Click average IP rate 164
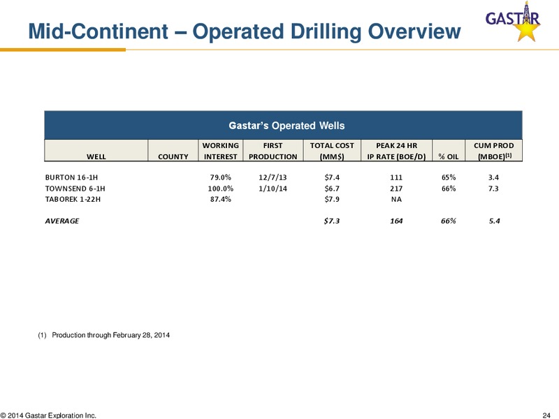Viewport: 559px width, 419px height. (x=396, y=221)
